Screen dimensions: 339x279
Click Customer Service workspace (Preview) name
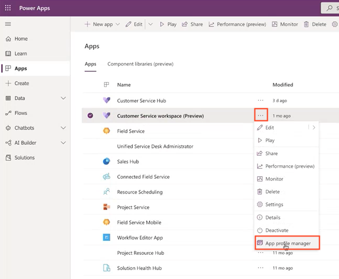(x=160, y=116)
